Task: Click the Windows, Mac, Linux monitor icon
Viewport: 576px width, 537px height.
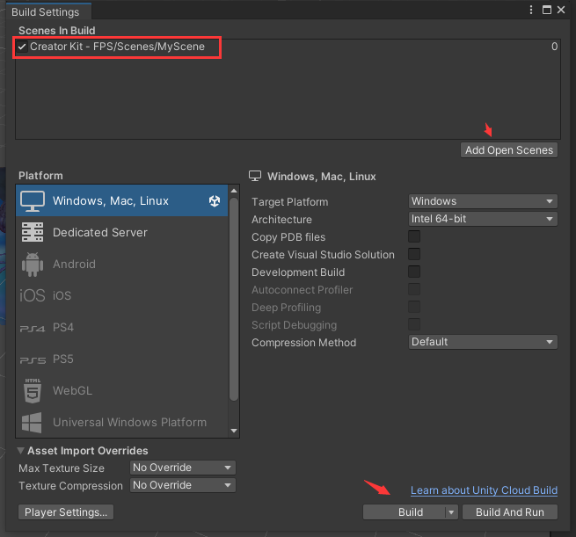Action: (x=33, y=200)
